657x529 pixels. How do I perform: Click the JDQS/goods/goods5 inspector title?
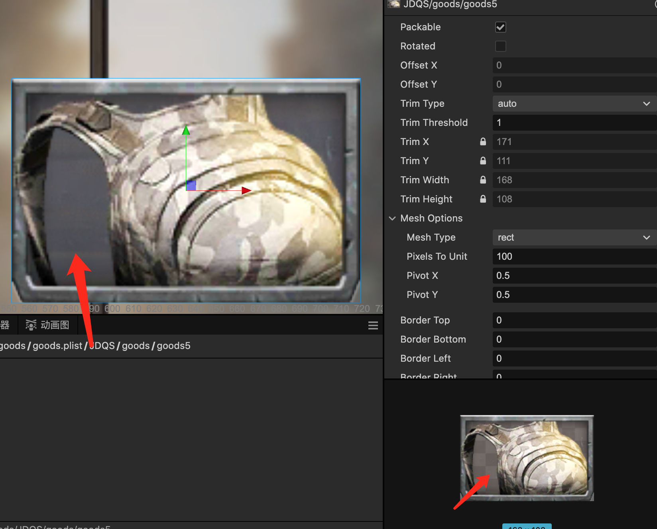pos(450,4)
